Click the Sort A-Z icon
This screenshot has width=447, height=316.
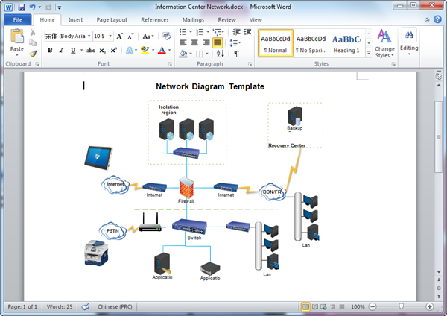(220, 54)
